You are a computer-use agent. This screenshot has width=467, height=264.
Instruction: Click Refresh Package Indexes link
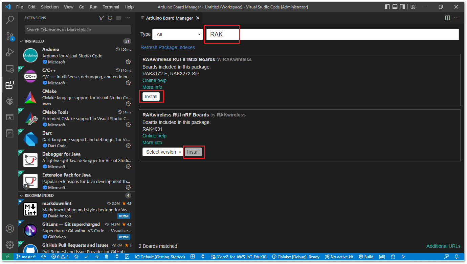point(168,47)
